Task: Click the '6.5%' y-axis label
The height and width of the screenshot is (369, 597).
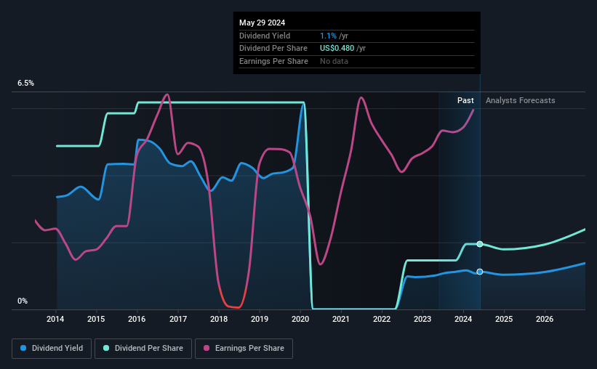Action: point(25,83)
